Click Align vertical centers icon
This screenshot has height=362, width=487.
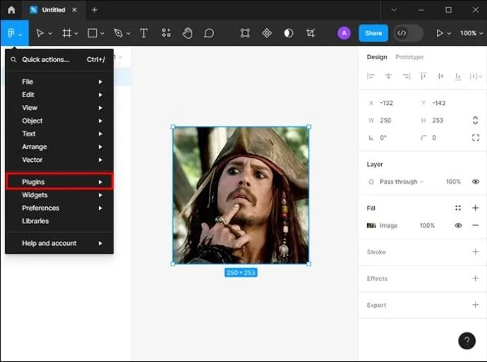click(x=440, y=76)
